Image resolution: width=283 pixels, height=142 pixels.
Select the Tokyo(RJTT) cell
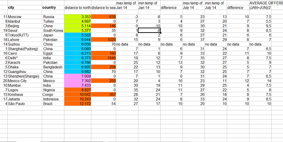(25, 35)
